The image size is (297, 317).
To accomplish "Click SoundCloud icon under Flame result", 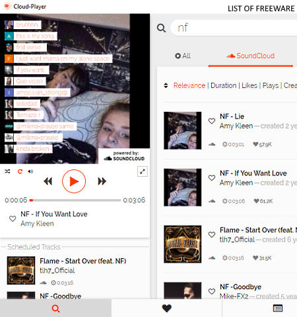I will pyautogui.click(x=212, y=258).
